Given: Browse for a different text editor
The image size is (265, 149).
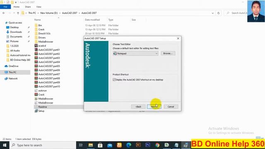Looking at the screenshot, I should tap(168, 53).
